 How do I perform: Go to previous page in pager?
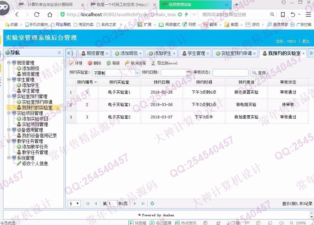[96, 204]
